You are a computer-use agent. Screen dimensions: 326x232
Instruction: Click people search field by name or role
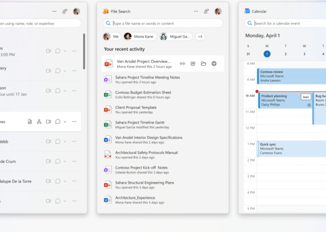pos(41,23)
